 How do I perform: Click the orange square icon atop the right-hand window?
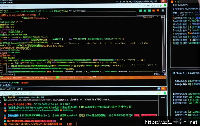[x=172, y=2]
